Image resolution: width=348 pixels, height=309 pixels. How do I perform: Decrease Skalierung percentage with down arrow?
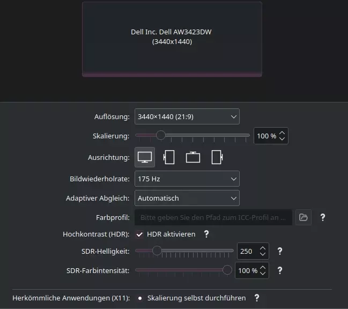click(282, 139)
